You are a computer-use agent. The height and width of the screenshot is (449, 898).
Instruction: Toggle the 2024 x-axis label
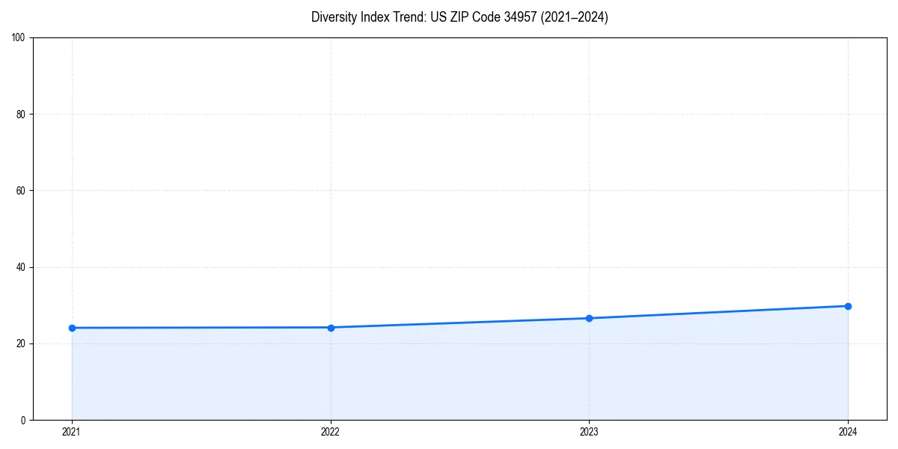click(x=848, y=431)
